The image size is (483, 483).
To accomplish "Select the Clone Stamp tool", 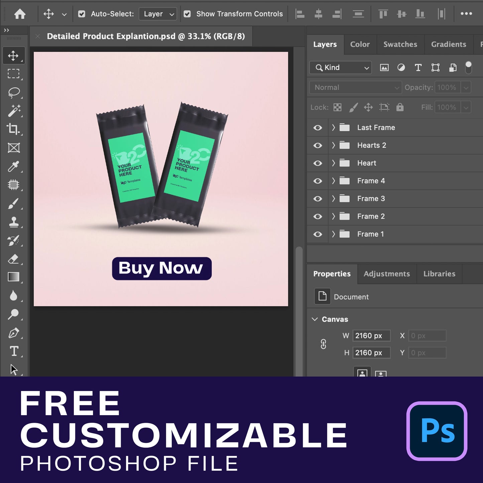I will 14,222.
